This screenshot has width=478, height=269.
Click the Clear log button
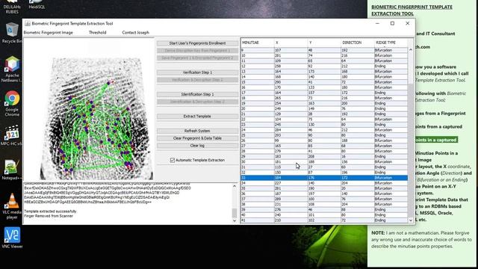[x=197, y=146]
